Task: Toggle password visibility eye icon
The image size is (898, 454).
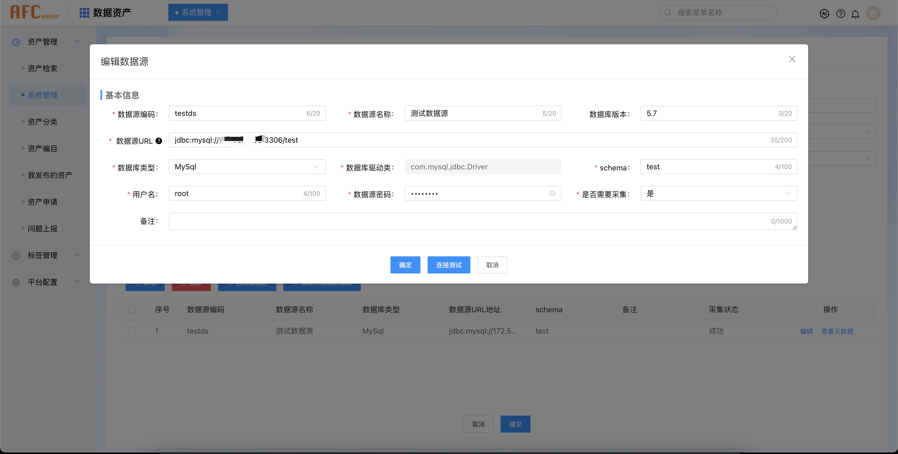Action: pos(552,193)
